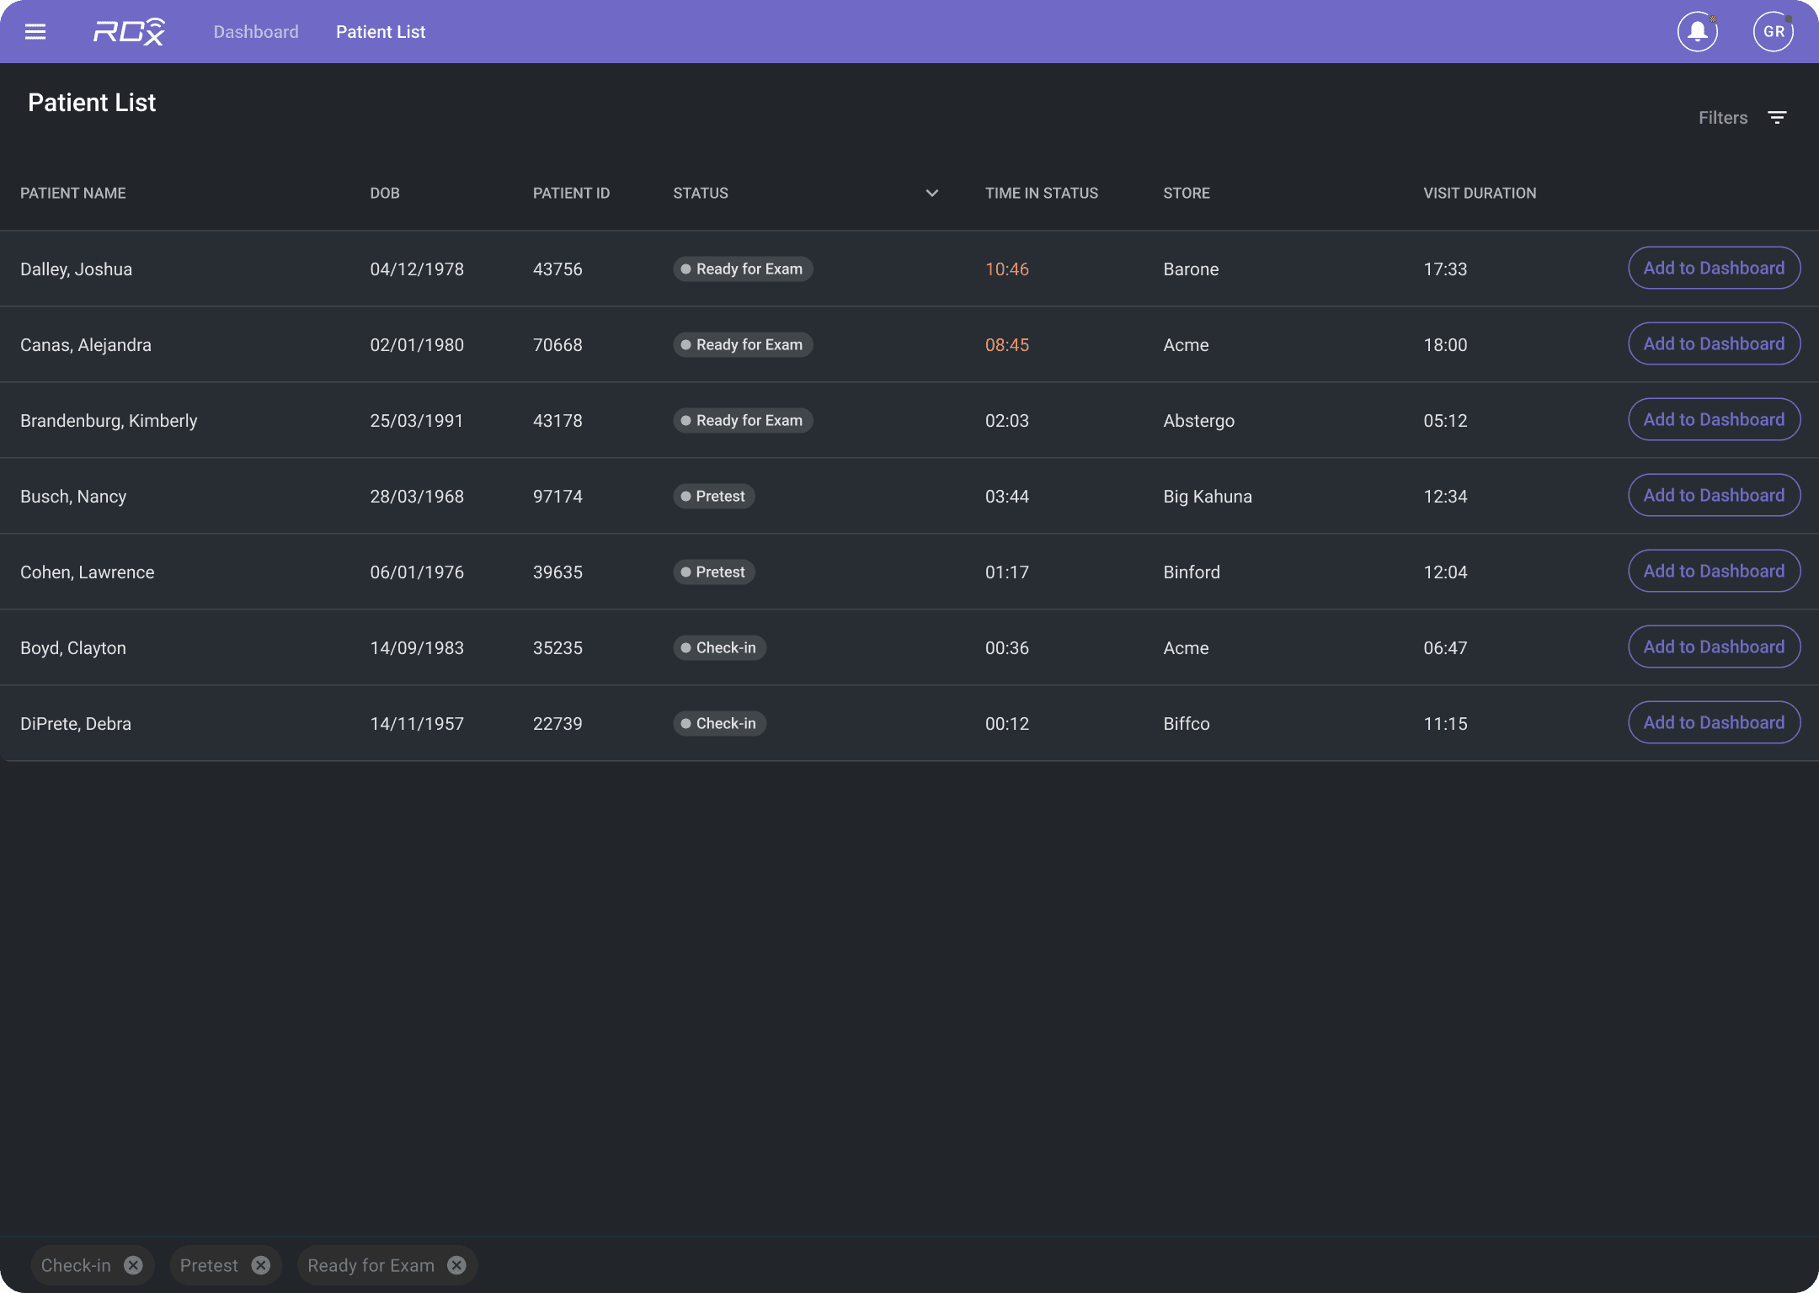Viewport: 1819px width, 1293px height.
Task: Add Nancy Busch to Dashboard
Action: pos(1714,495)
